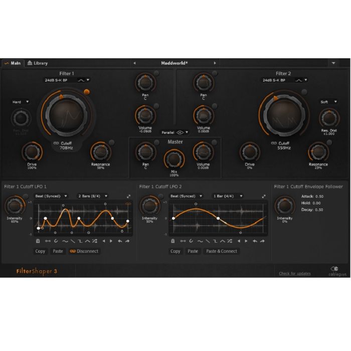This screenshot has height=351, width=351.
Task: Redo edit in LFO 1
Action: coord(127,241)
